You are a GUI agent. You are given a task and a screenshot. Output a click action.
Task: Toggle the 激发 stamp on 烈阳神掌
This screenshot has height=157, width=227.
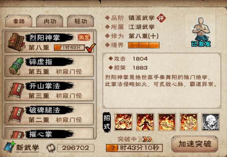(x=84, y=38)
